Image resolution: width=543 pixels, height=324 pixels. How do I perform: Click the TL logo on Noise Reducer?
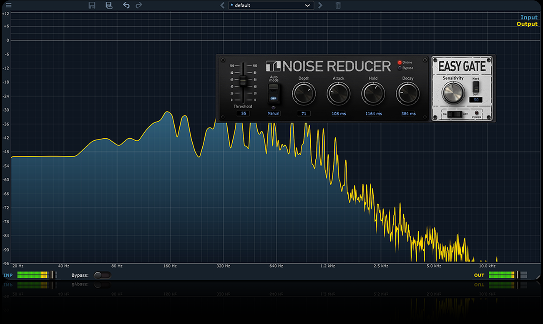274,66
